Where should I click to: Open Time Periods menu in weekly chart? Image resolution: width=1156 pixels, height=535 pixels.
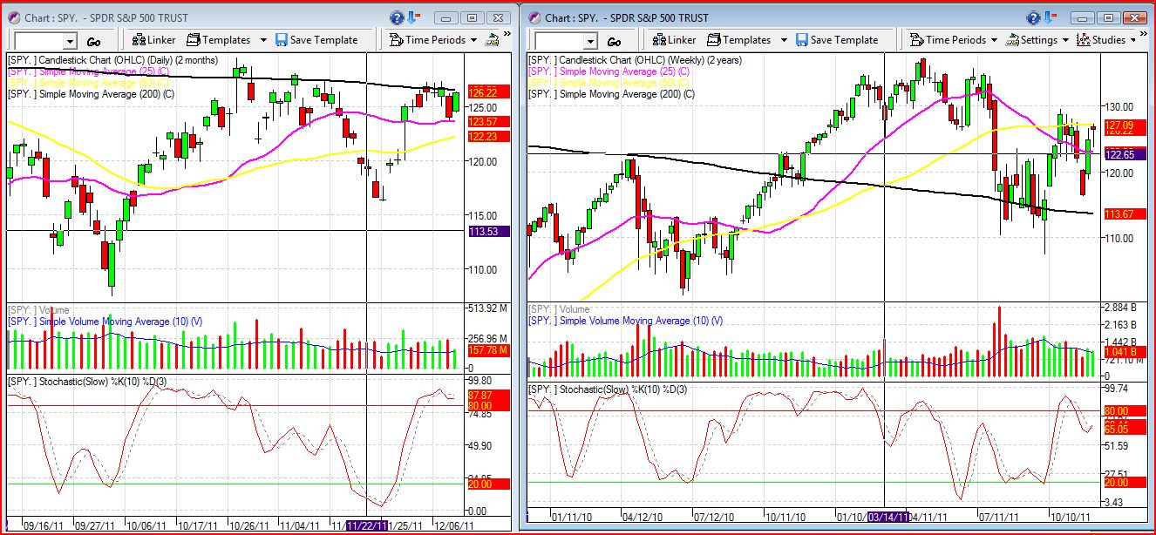[x=954, y=40]
